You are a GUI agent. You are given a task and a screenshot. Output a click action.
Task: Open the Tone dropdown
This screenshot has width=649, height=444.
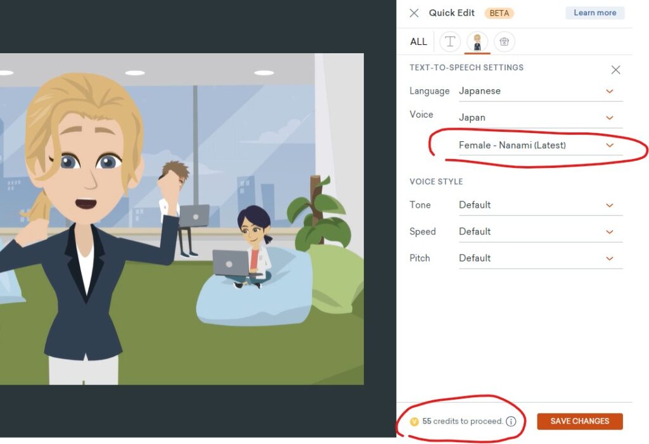[541, 205]
